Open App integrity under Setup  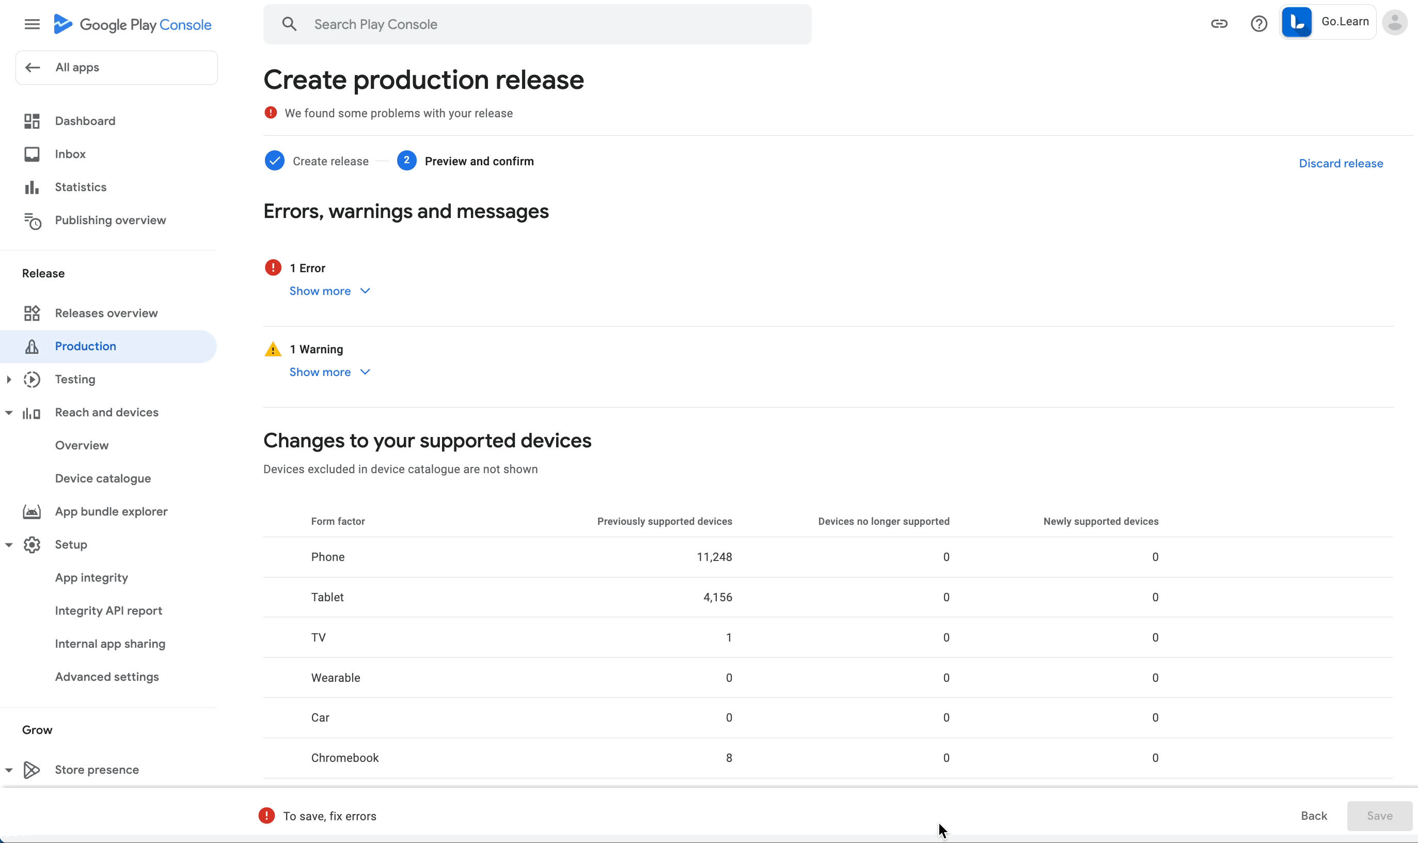click(x=91, y=577)
